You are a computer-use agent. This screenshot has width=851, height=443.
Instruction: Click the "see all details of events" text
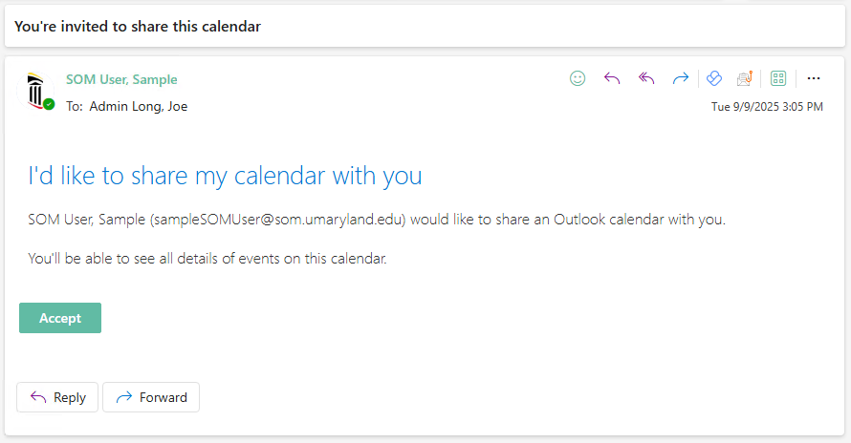pyautogui.click(x=207, y=258)
